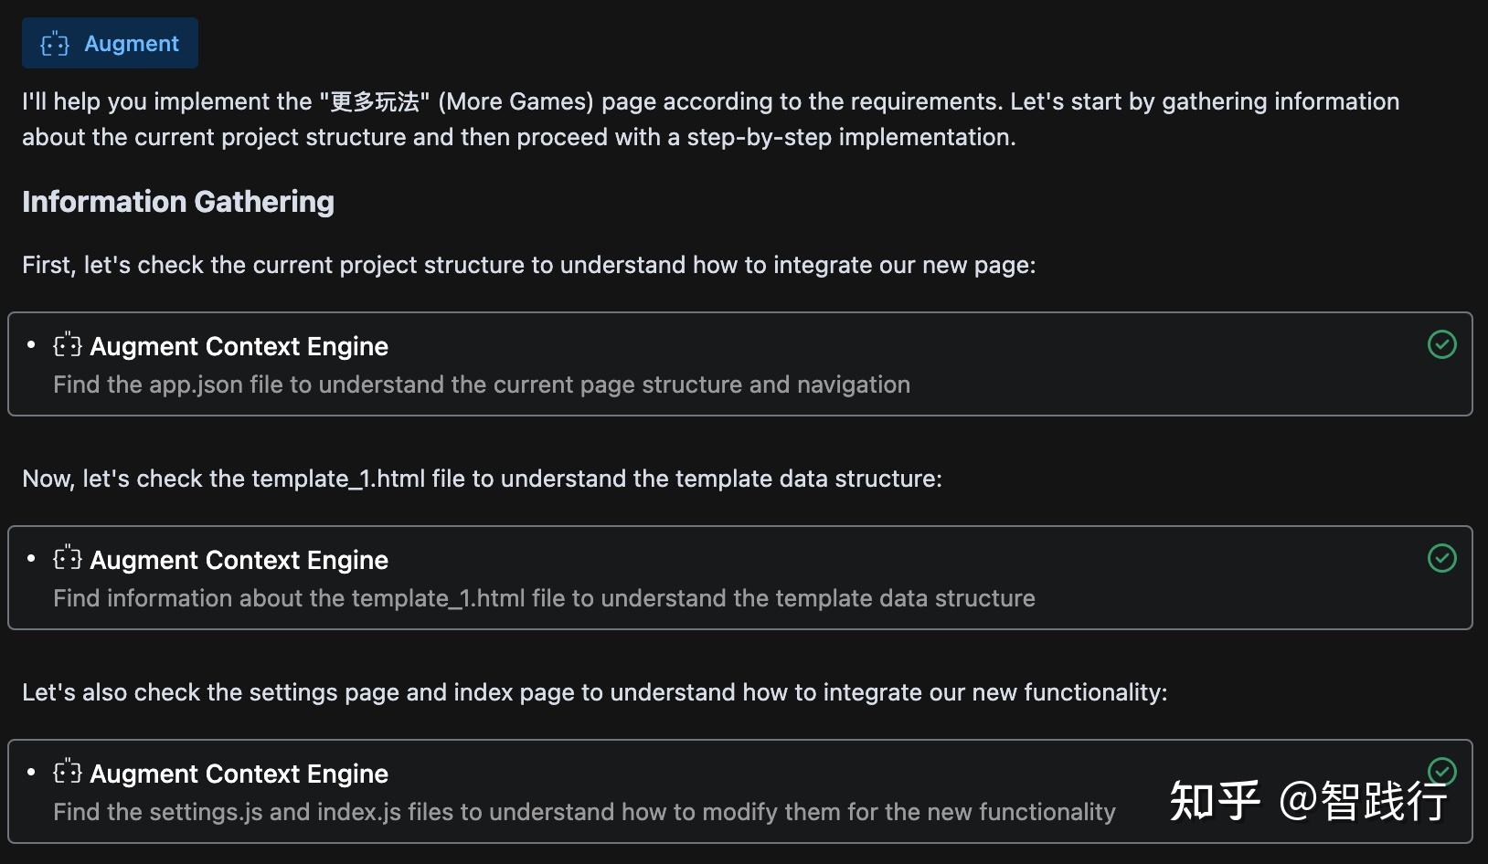The width and height of the screenshot is (1488, 864).
Task: Toggle completion status on third Context Engine task
Action: click(1441, 773)
